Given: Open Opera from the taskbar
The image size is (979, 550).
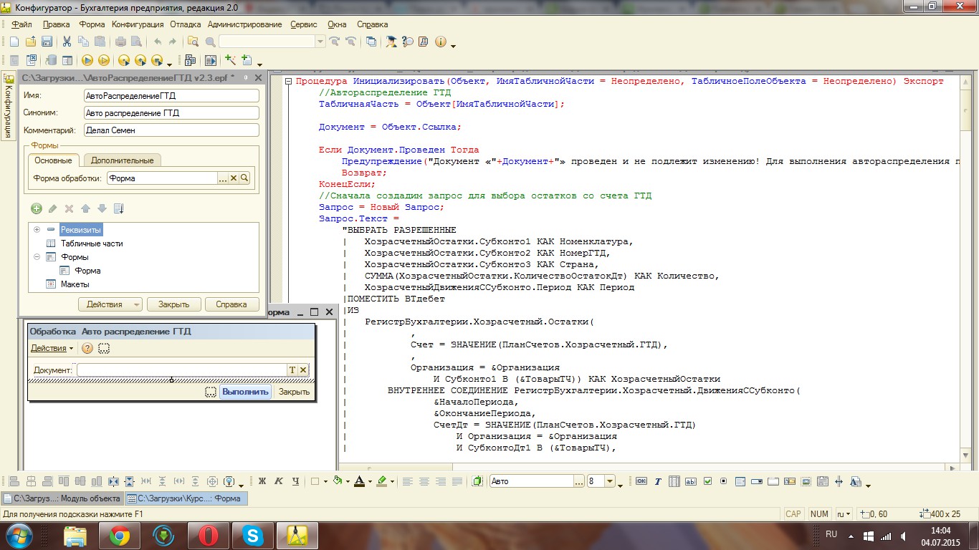Looking at the screenshot, I should tap(208, 535).
